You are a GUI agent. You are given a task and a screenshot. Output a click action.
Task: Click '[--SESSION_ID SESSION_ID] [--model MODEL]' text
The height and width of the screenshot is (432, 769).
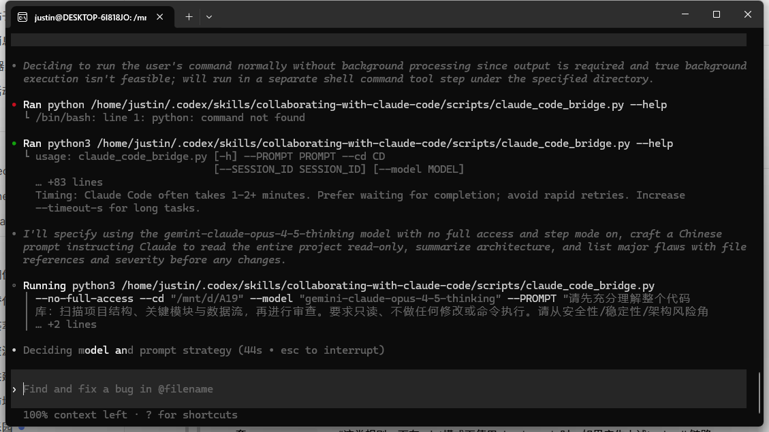pyautogui.click(x=339, y=169)
